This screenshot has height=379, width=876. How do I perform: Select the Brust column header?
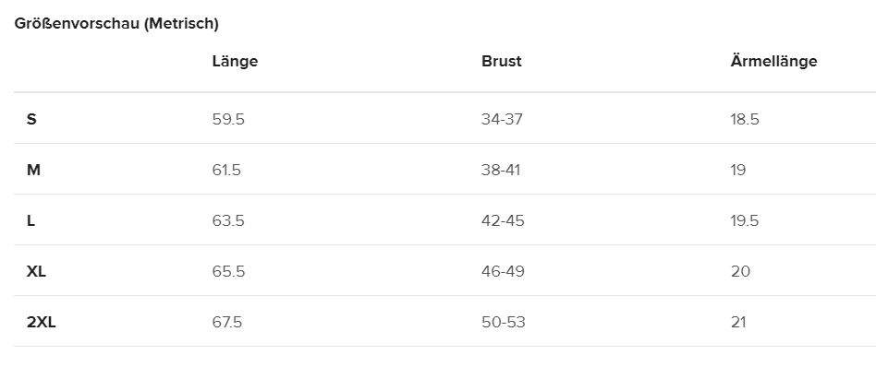pos(501,62)
